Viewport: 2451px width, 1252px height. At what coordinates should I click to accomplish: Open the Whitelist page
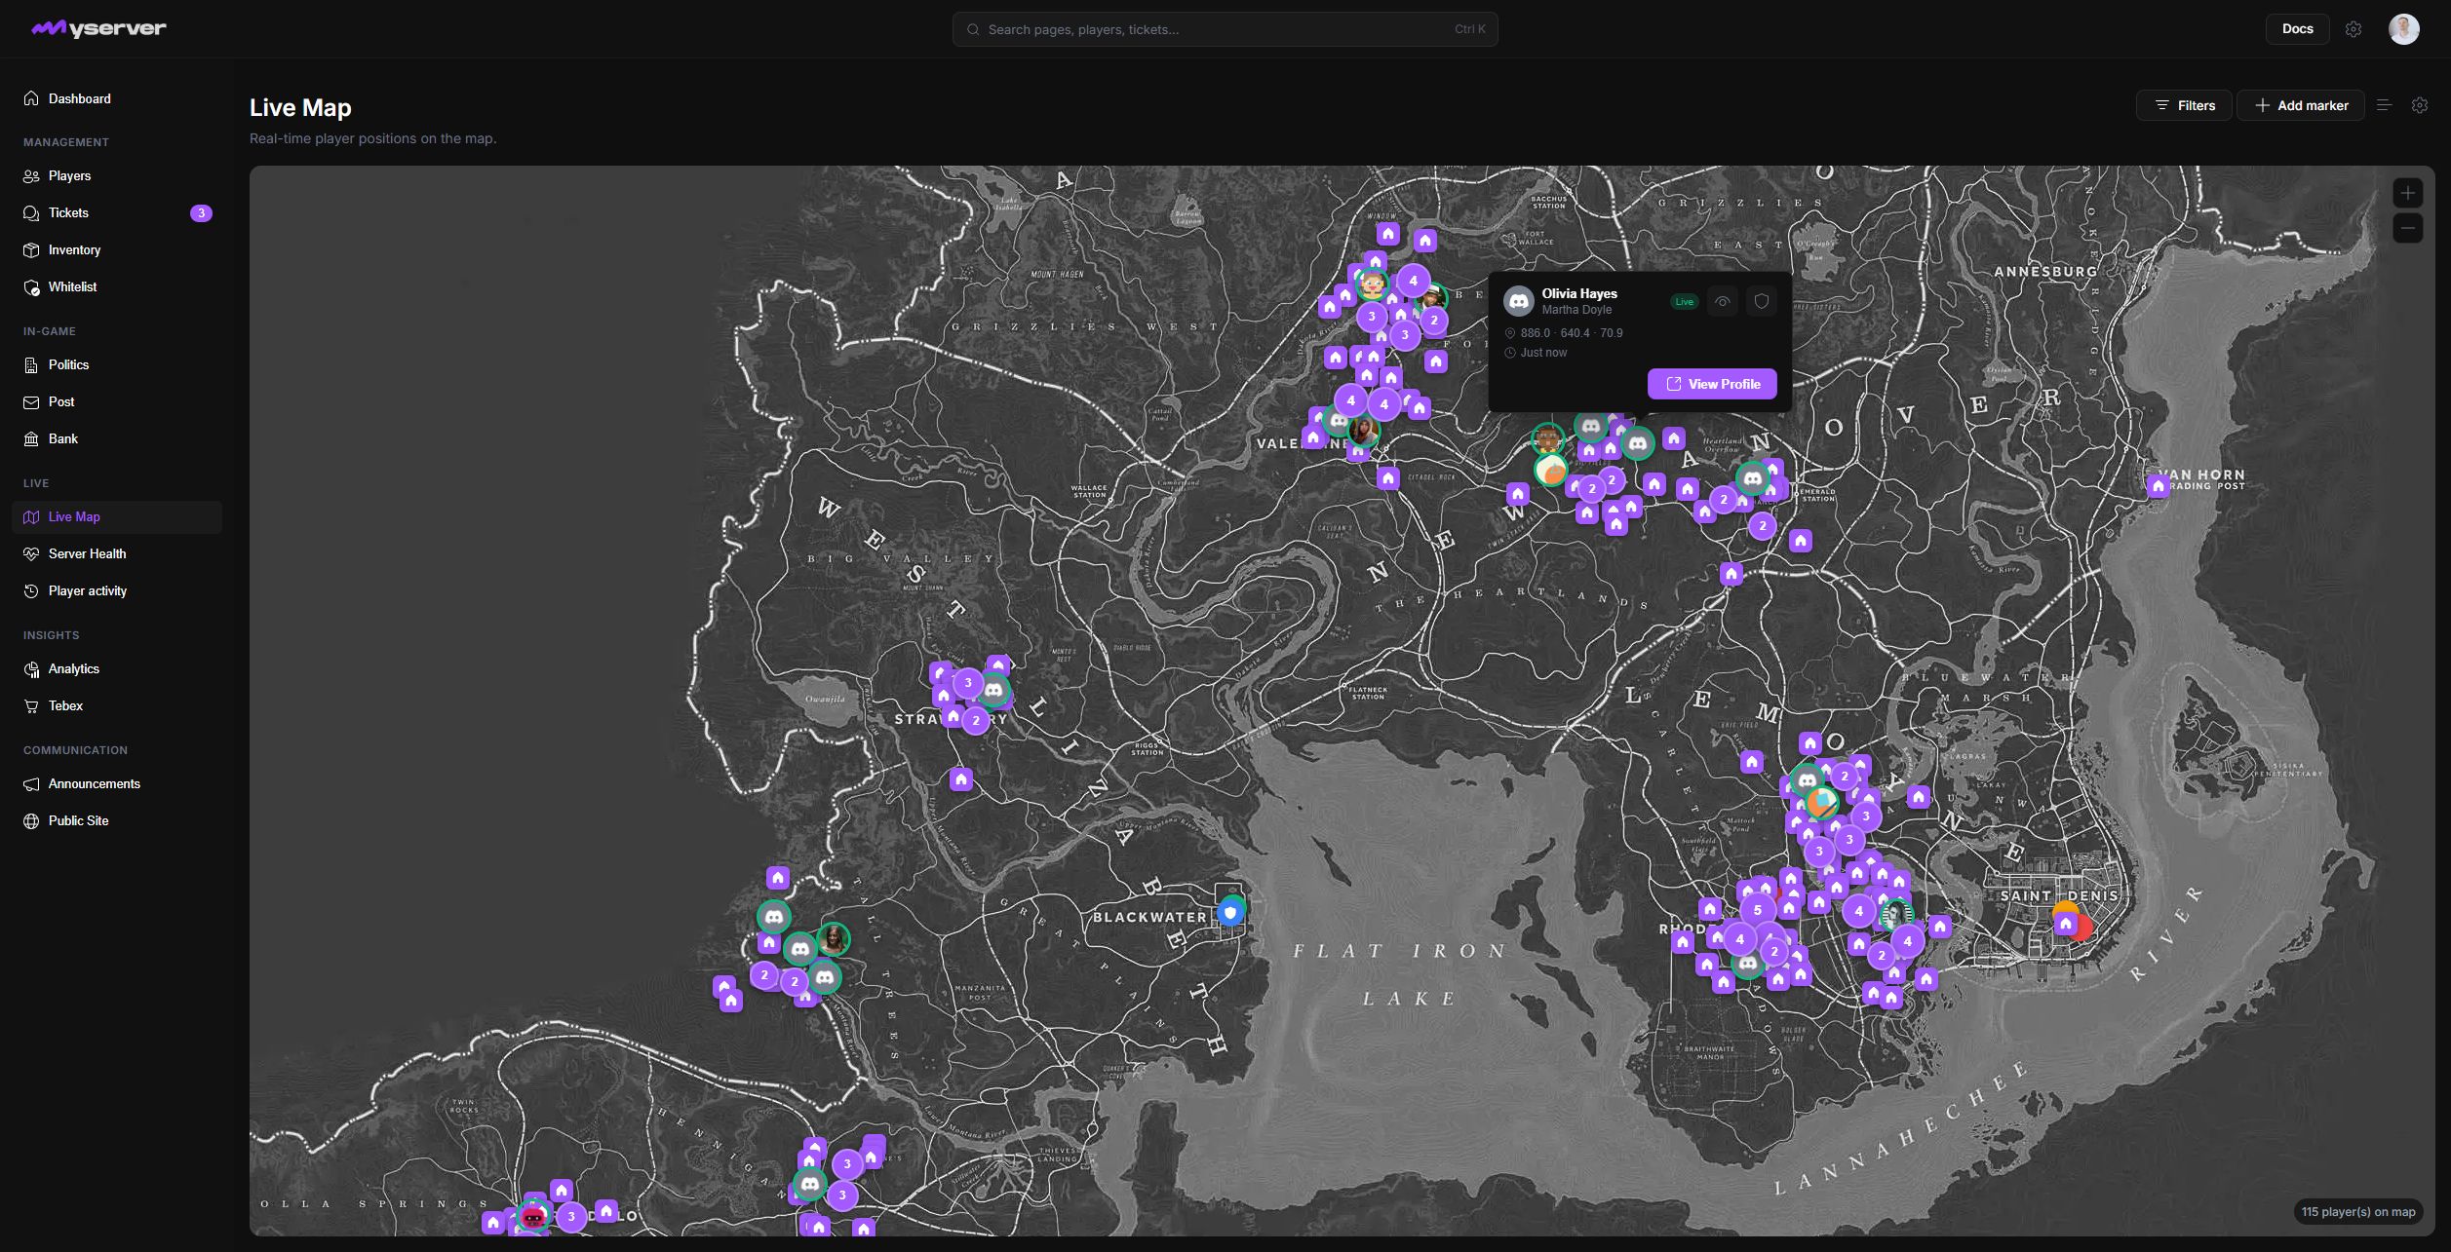point(117,286)
